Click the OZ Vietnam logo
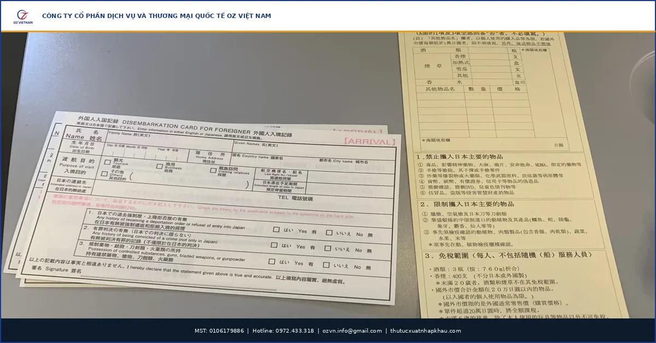 click(x=25, y=16)
